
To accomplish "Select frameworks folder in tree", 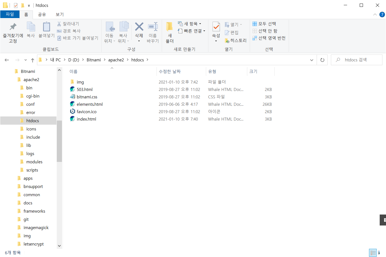I will pyautogui.click(x=34, y=211).
